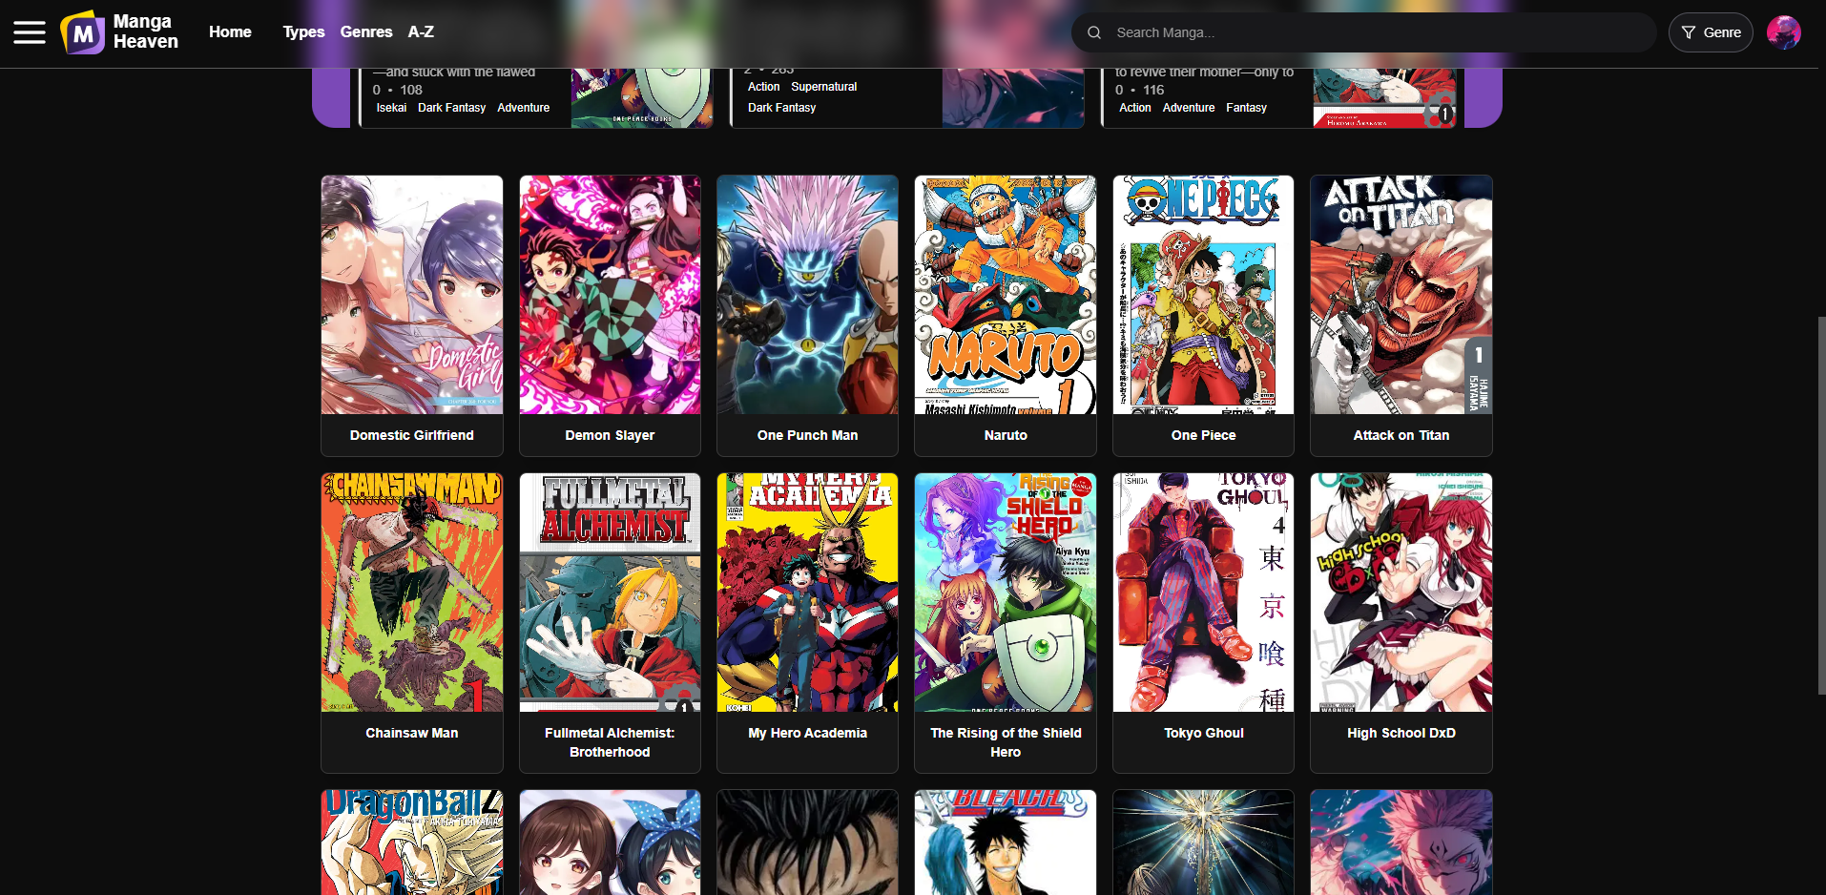Viewport: 1826px width, 895px height.
Task: Open the Types menu
Action: (x=303, y=32)
